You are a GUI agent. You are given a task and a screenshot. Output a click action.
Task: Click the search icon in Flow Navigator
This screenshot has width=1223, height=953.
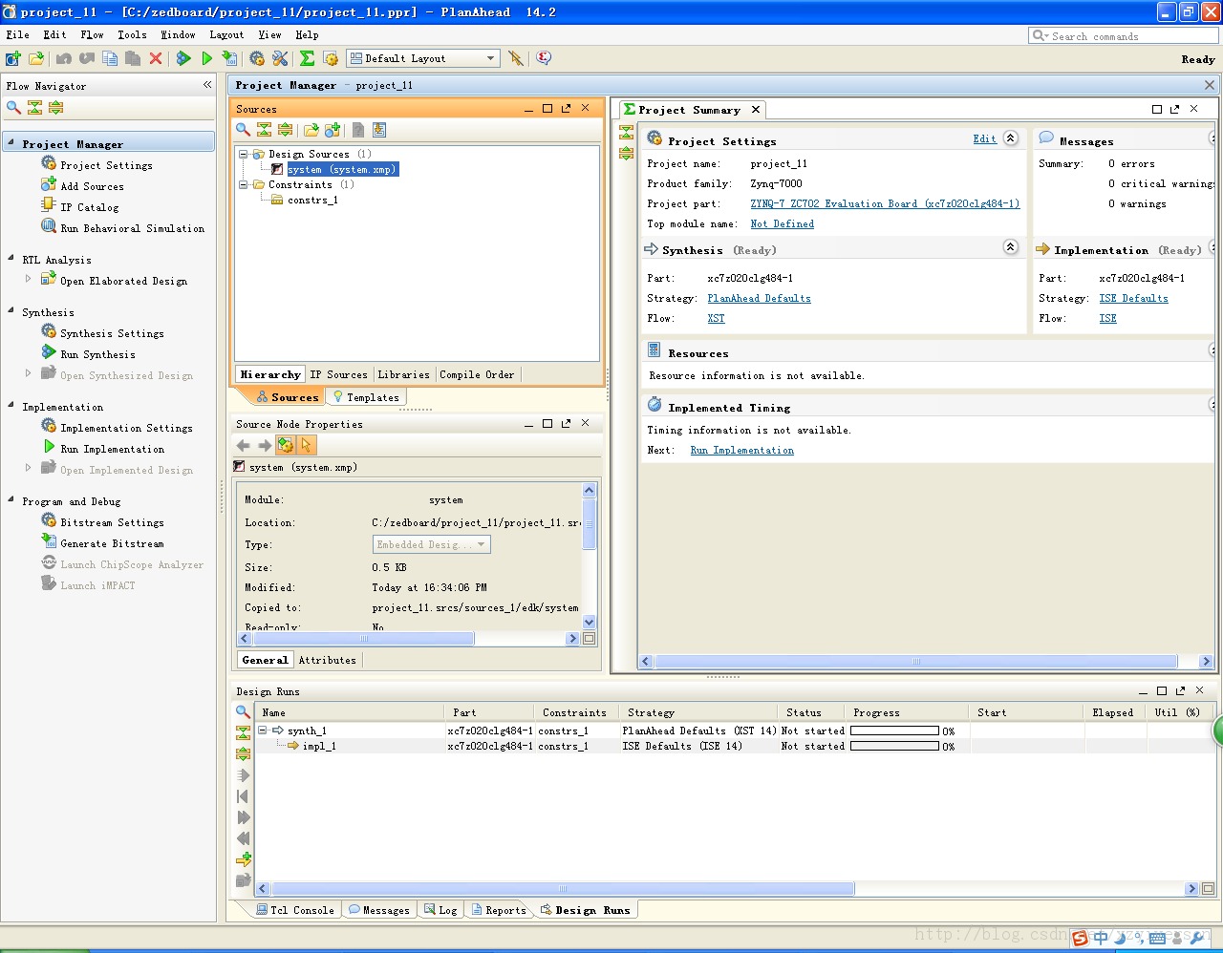point(14,108)
